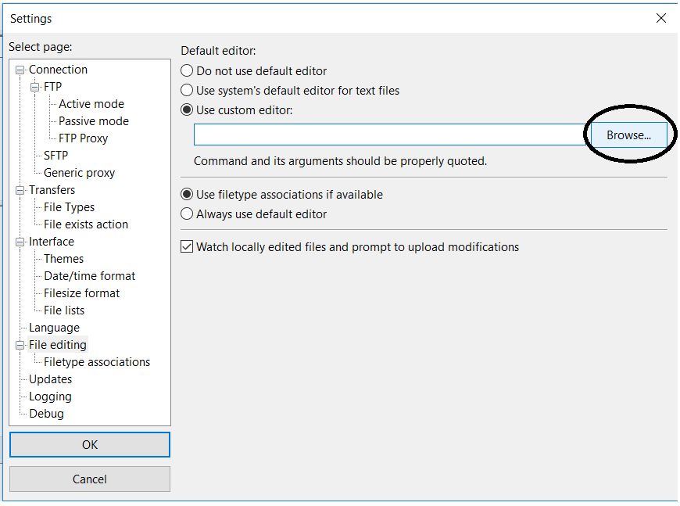Confirm settings with the OK button
The width and height of the screenshot is (680, 506).
pos(90,445)
